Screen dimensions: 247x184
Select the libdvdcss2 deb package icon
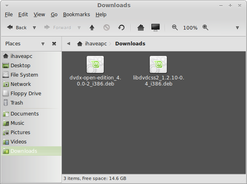click(158, 64)
